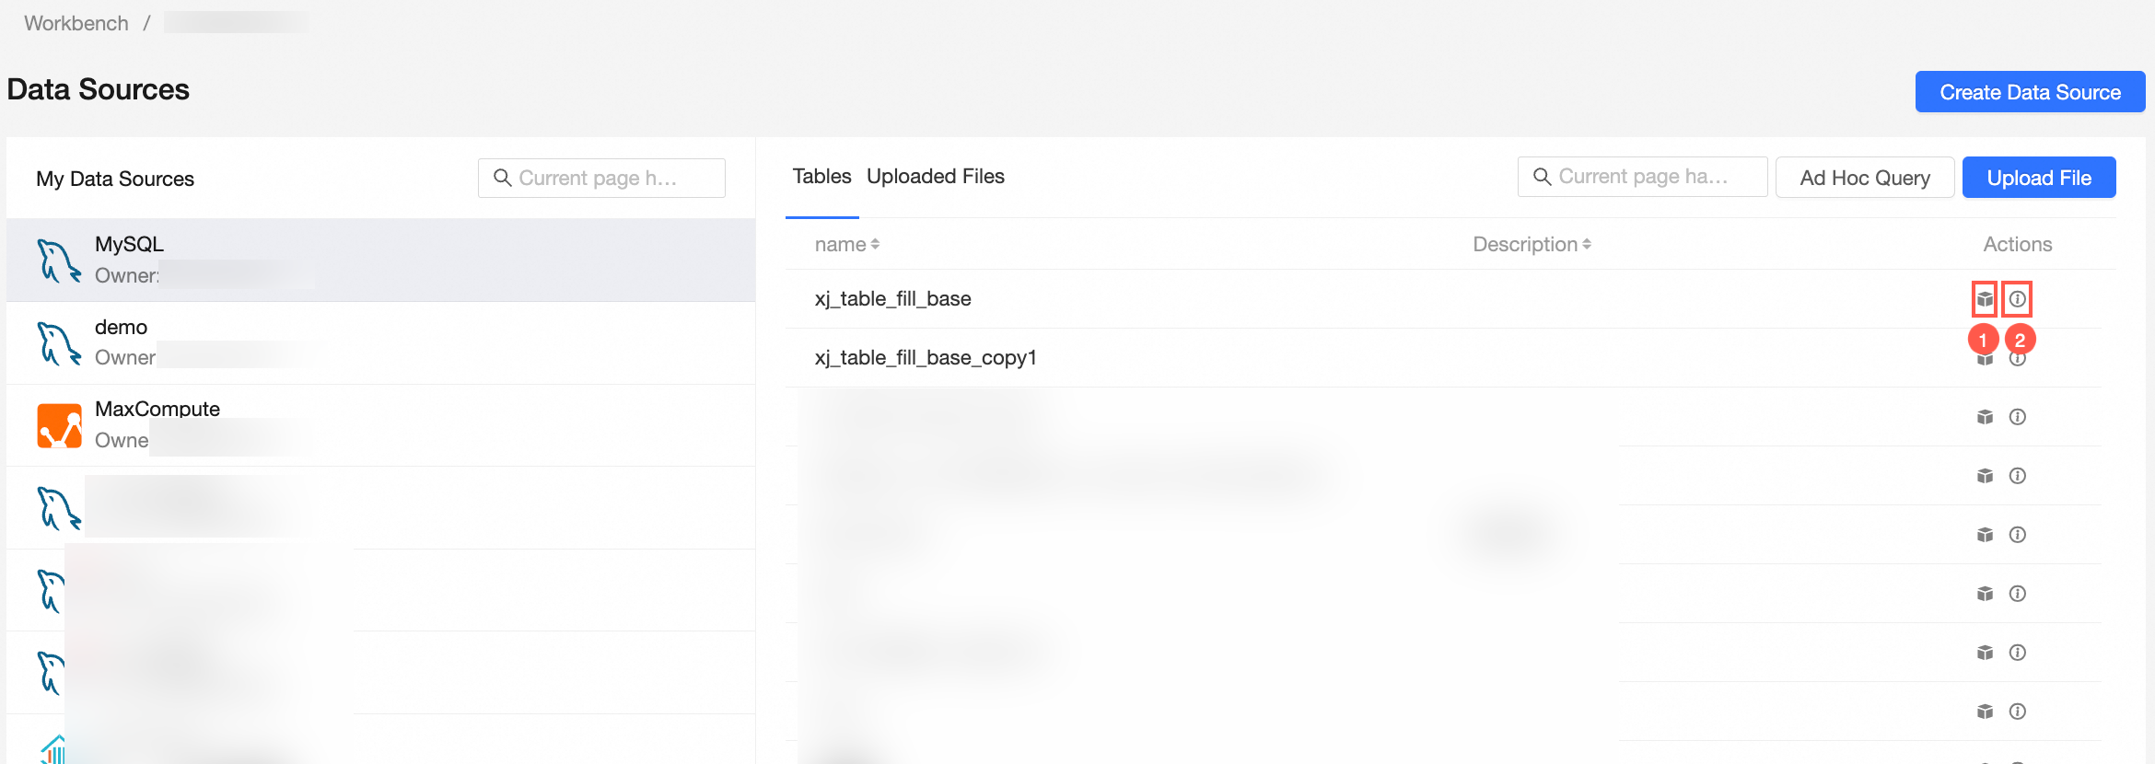Image resolution: width=2155 pixels, height=764 pixels.
Task: Click MaxCompute orange data source icon
Action: click(x=59, y=425)
